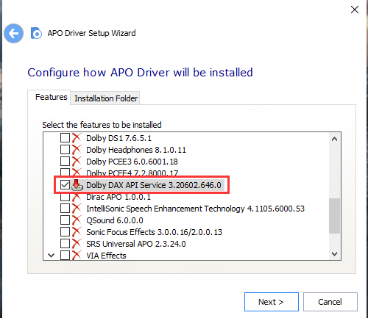This screenshot has width=368, height=318.
Task: Click the red X icon beside SRS Universal APO
Action: pyautogui.click(x=77, y=244)
